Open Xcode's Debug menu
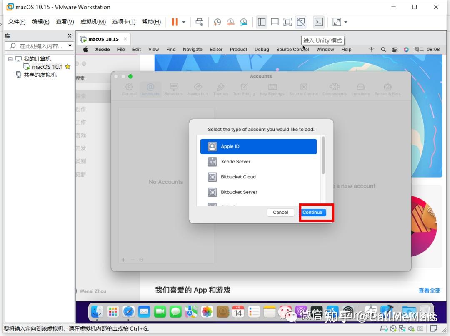 (262, 49)
